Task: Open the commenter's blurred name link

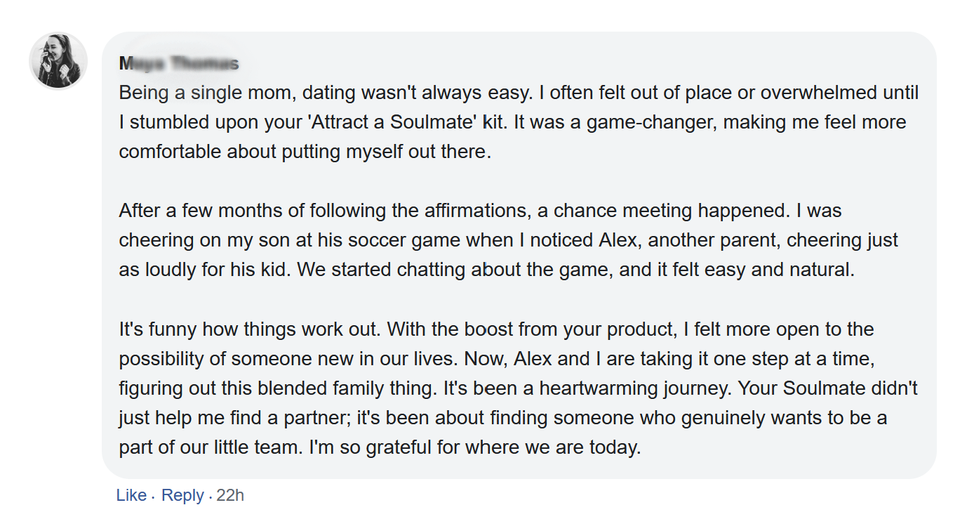Action: click(179, 64)
